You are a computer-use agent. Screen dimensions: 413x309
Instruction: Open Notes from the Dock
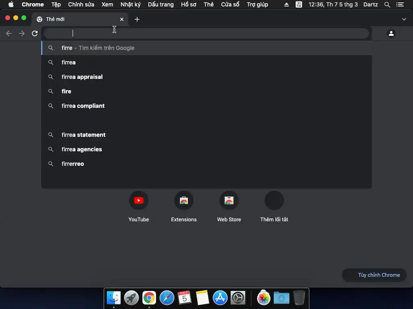point(202,298)
